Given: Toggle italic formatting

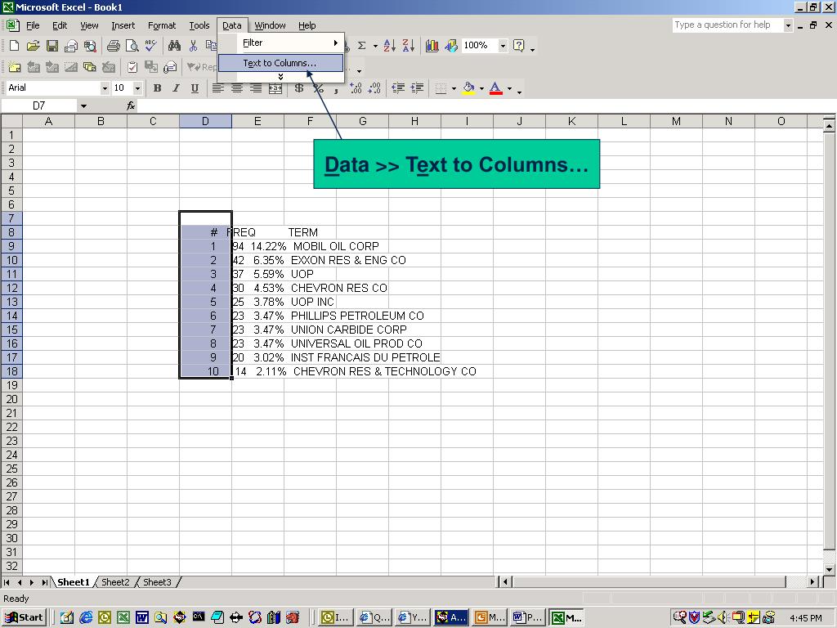Looking at the screenshot, I should [176, 88].
